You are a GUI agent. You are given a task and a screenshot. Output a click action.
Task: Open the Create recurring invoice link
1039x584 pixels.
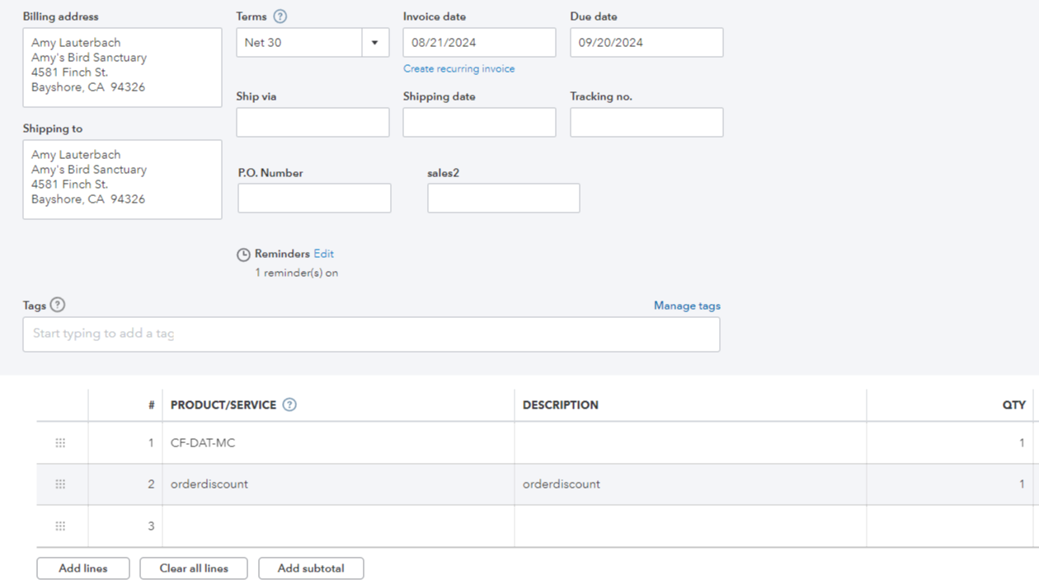click(458, 69)
